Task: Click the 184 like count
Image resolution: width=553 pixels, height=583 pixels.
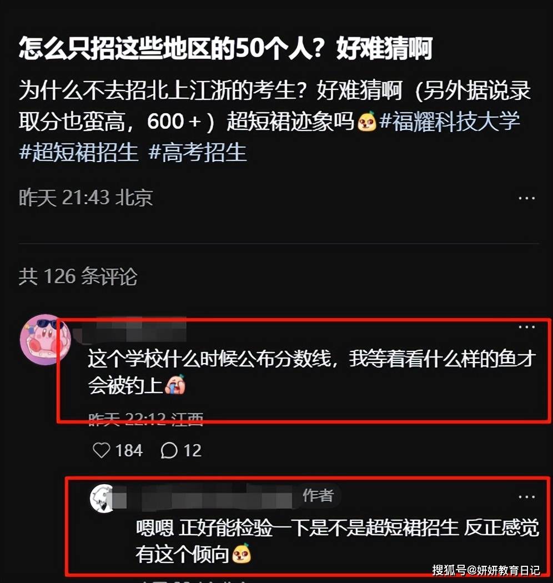Action: pyautogui.click(x=129, y=451)
